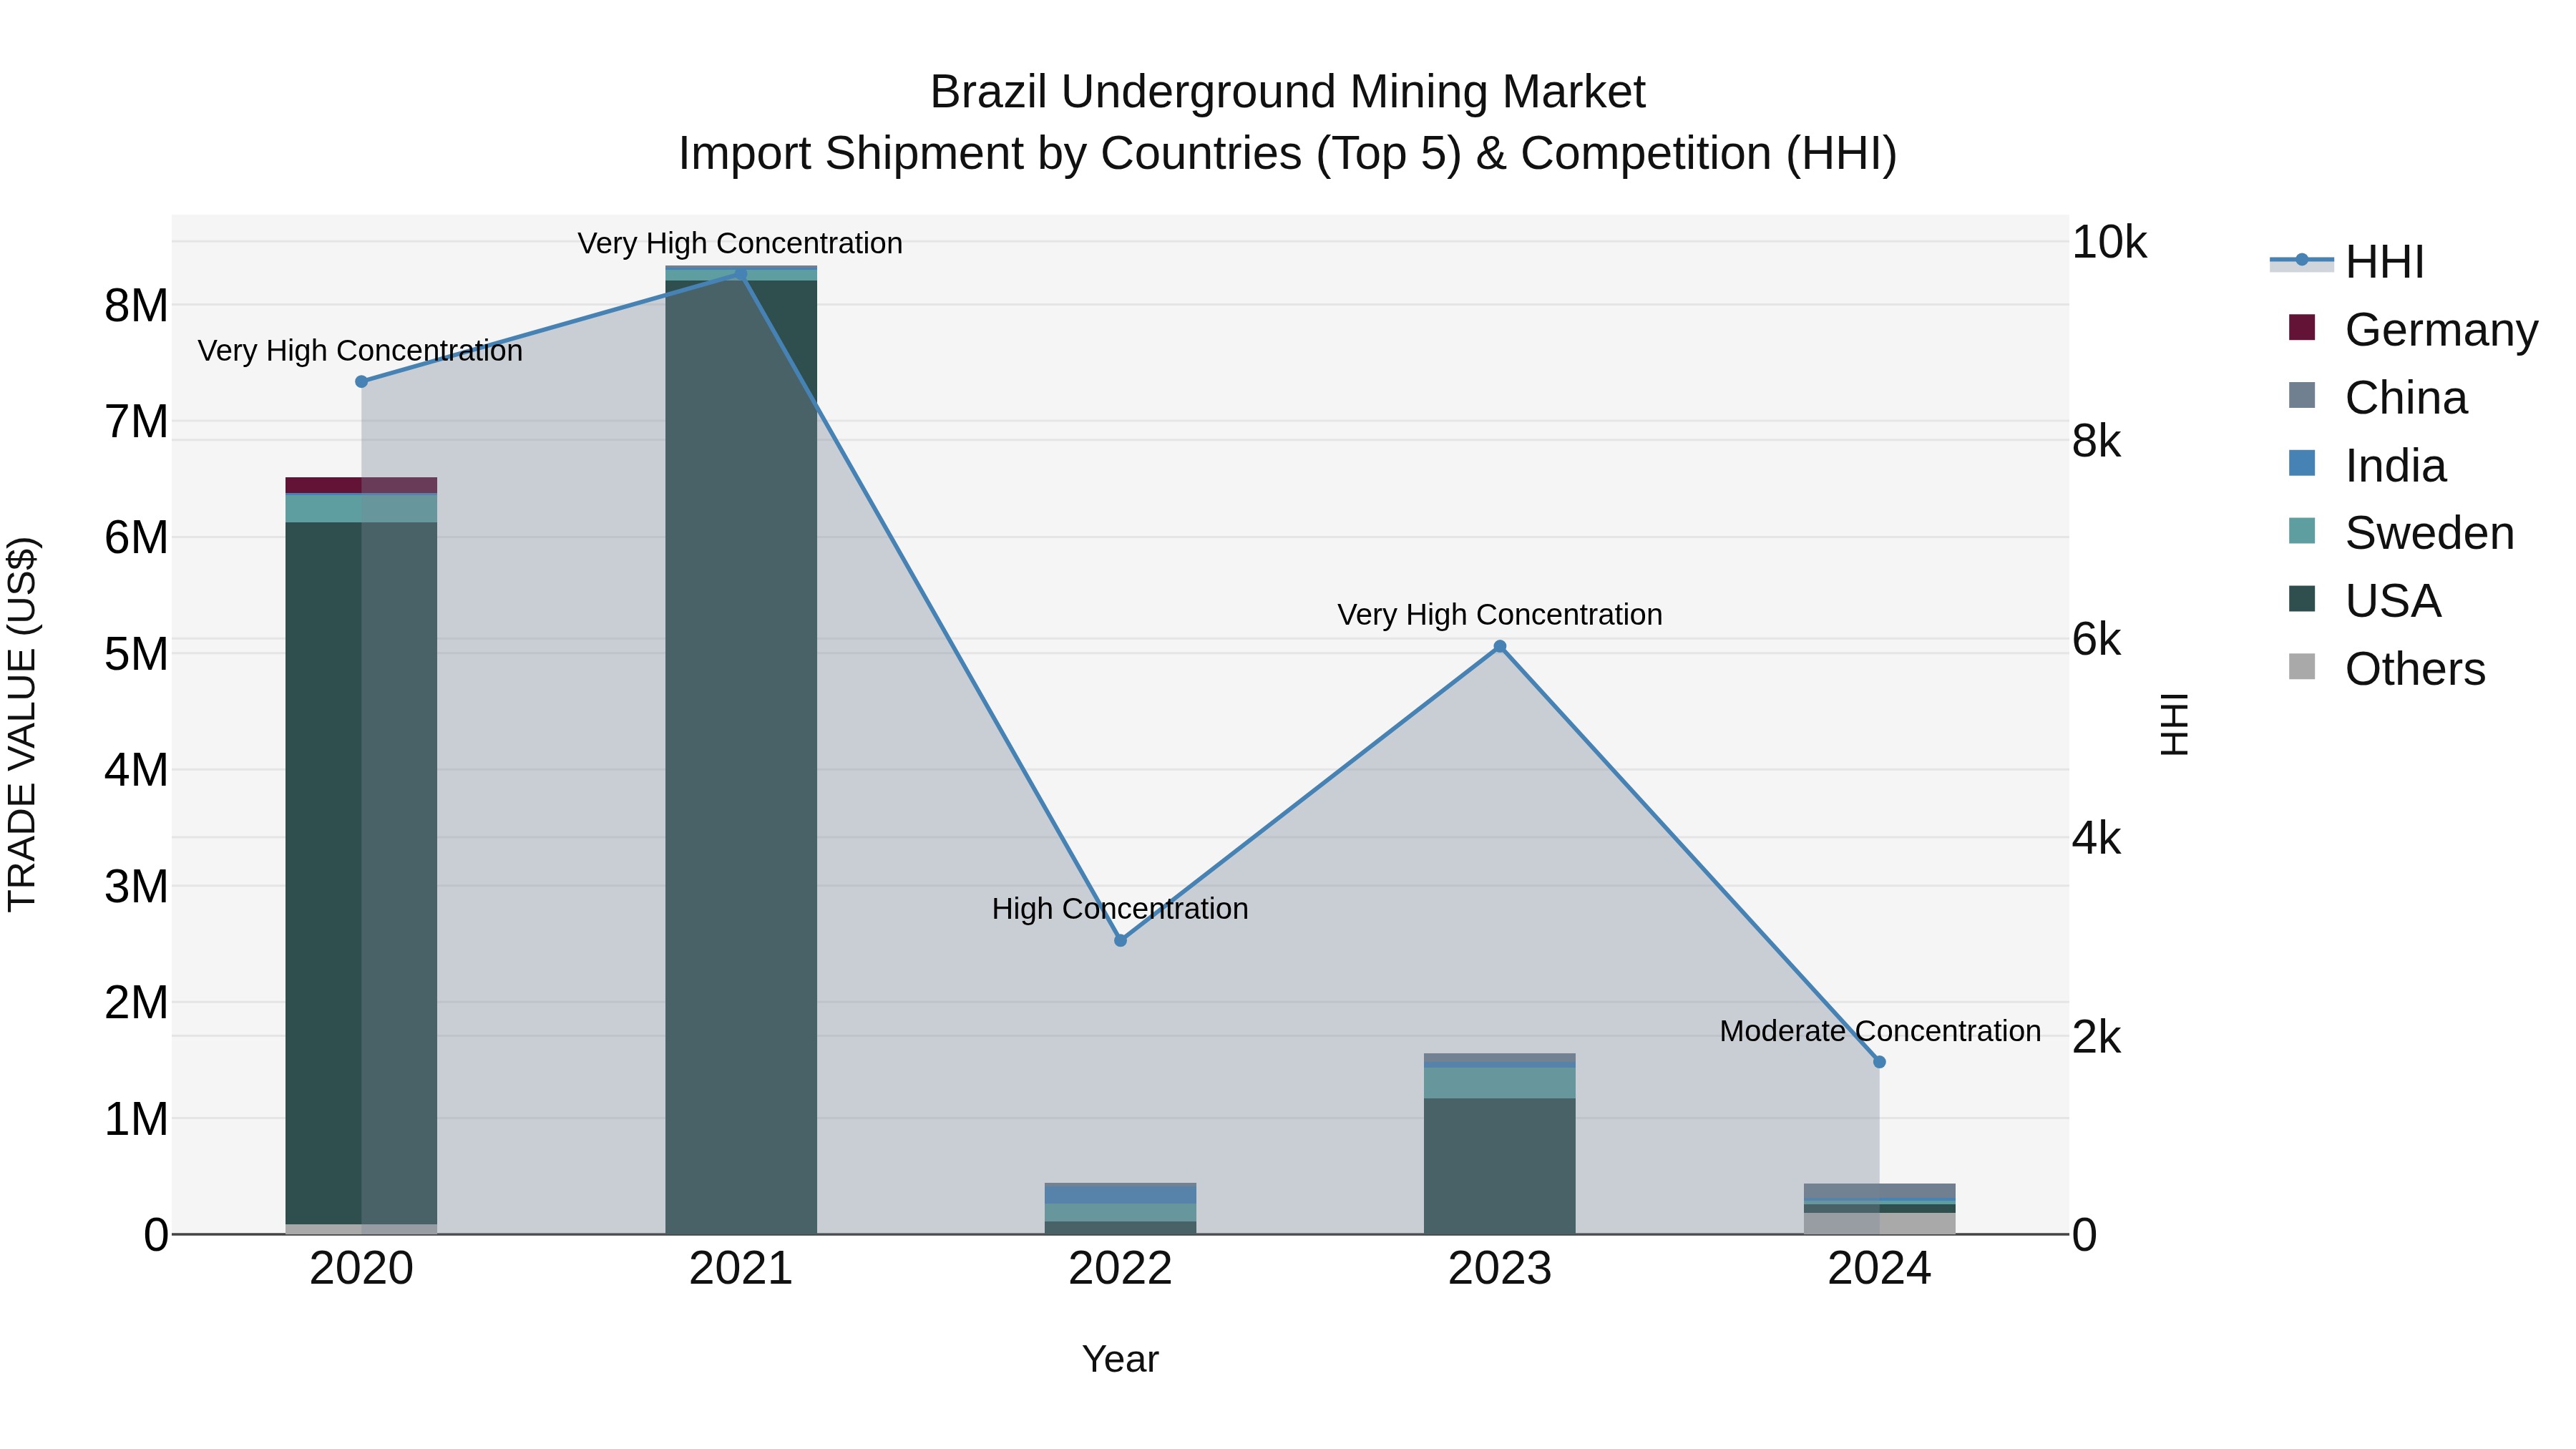Click the HHI line marker for 2021

coord(741,274)
